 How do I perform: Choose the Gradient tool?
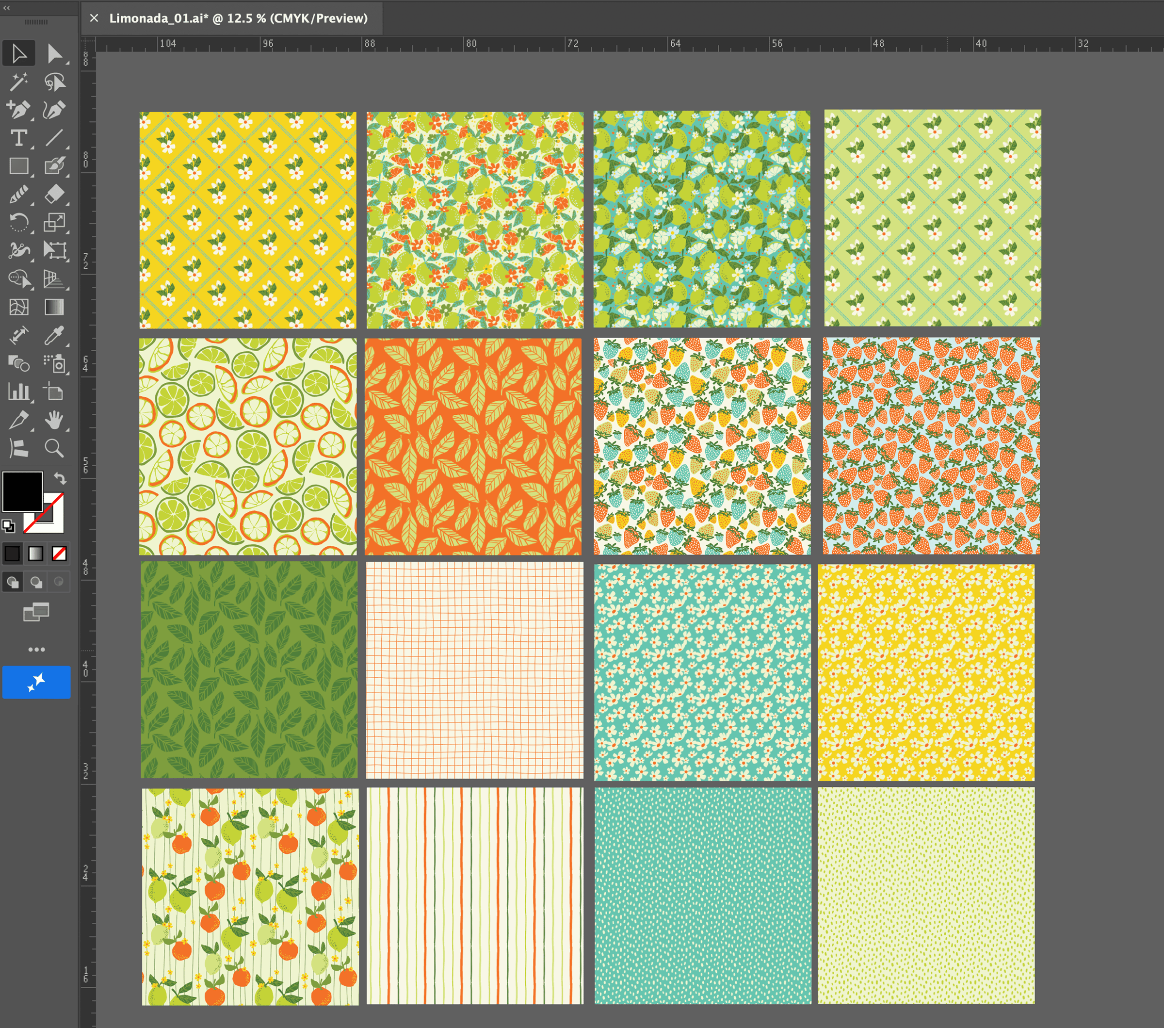pyautogui.click(x=54, y=307)
